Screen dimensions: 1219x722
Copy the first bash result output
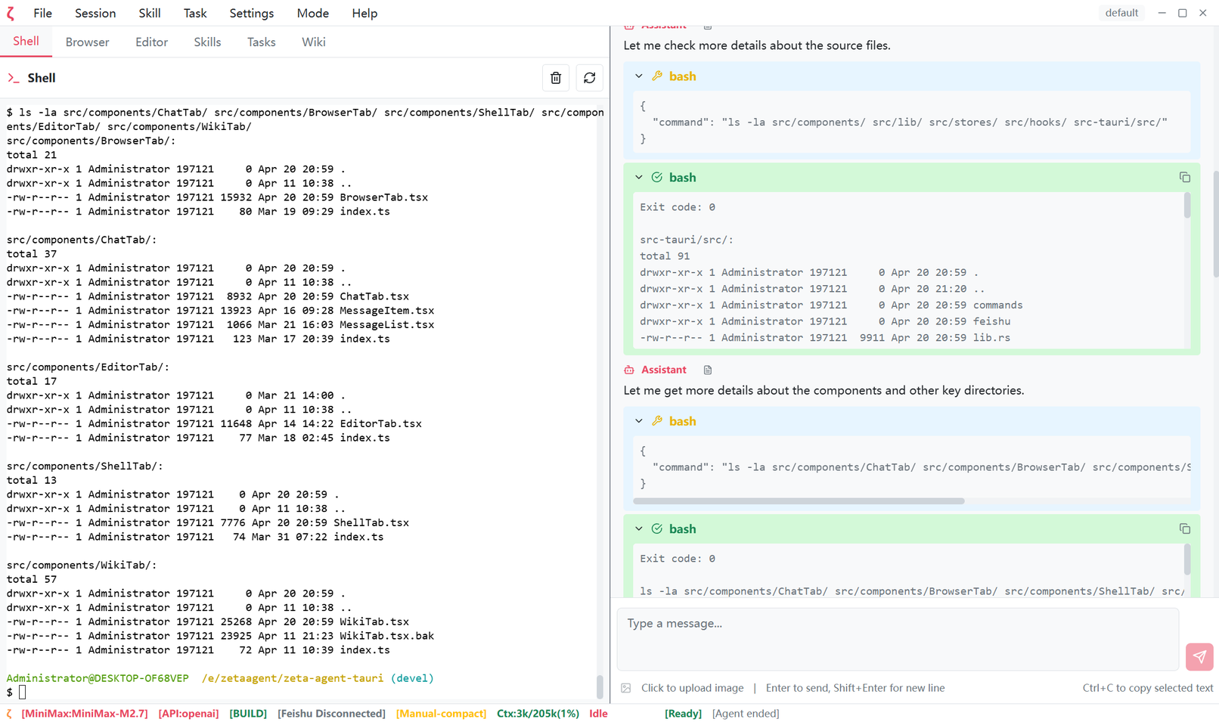coord(1184,178)
